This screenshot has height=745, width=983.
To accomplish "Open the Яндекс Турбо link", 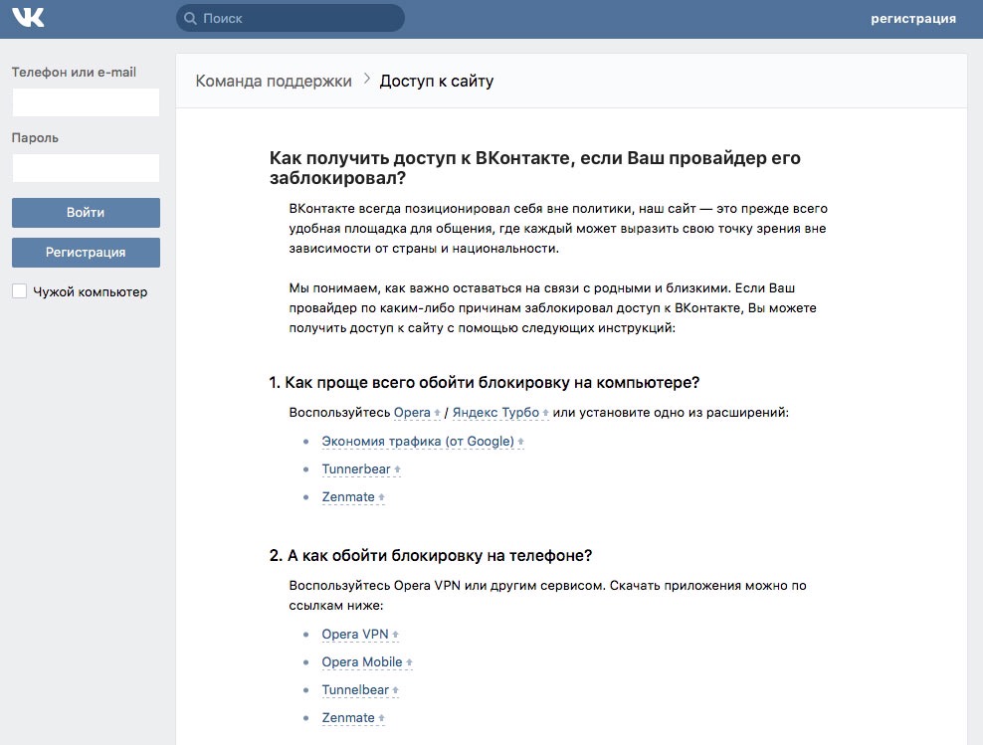I will tap(495, 413).
